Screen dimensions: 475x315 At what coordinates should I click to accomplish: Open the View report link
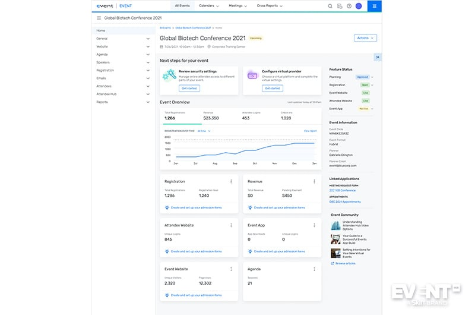pyautogui.click(x=310, y=131)
